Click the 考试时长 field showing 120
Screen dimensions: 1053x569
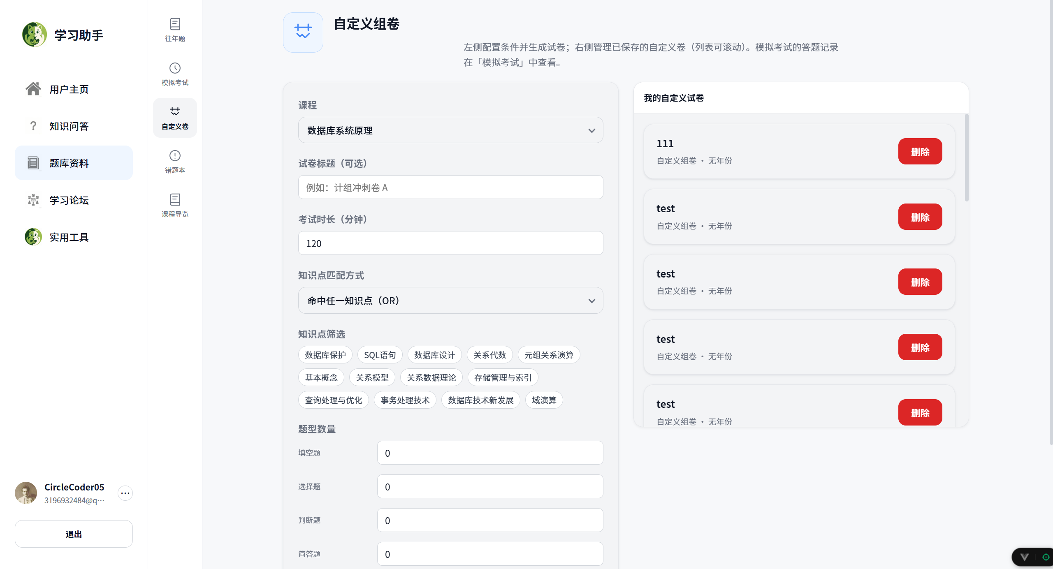click(451, 243)
